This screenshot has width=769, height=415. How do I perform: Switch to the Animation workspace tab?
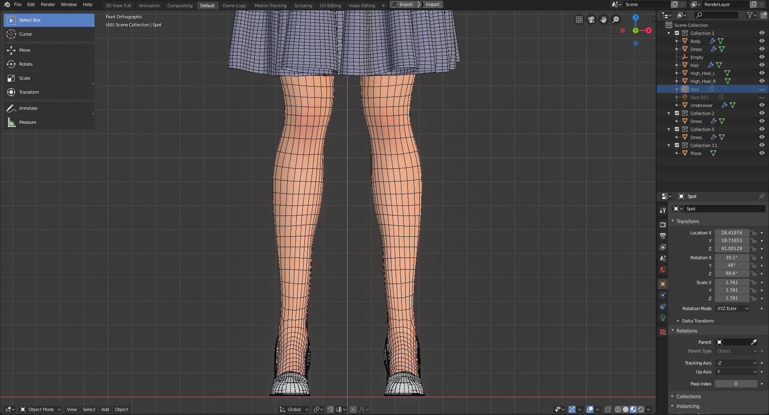coord(149,6)
